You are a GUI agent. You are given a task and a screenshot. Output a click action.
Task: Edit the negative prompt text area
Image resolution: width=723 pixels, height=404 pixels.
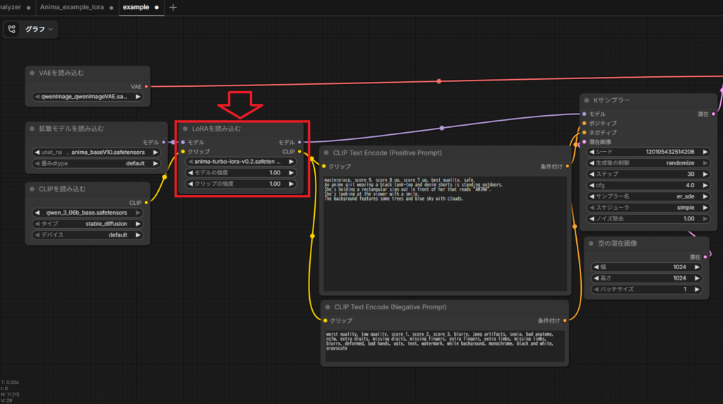445,346
